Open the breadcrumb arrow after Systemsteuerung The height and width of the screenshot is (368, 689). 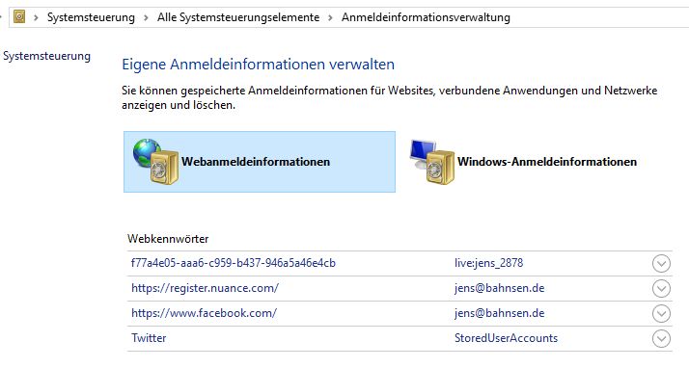pyautogui.click(x=147, y=18)
